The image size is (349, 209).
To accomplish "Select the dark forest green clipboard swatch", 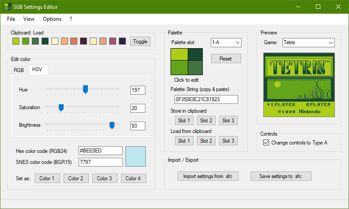I will [x=45, y=41].
